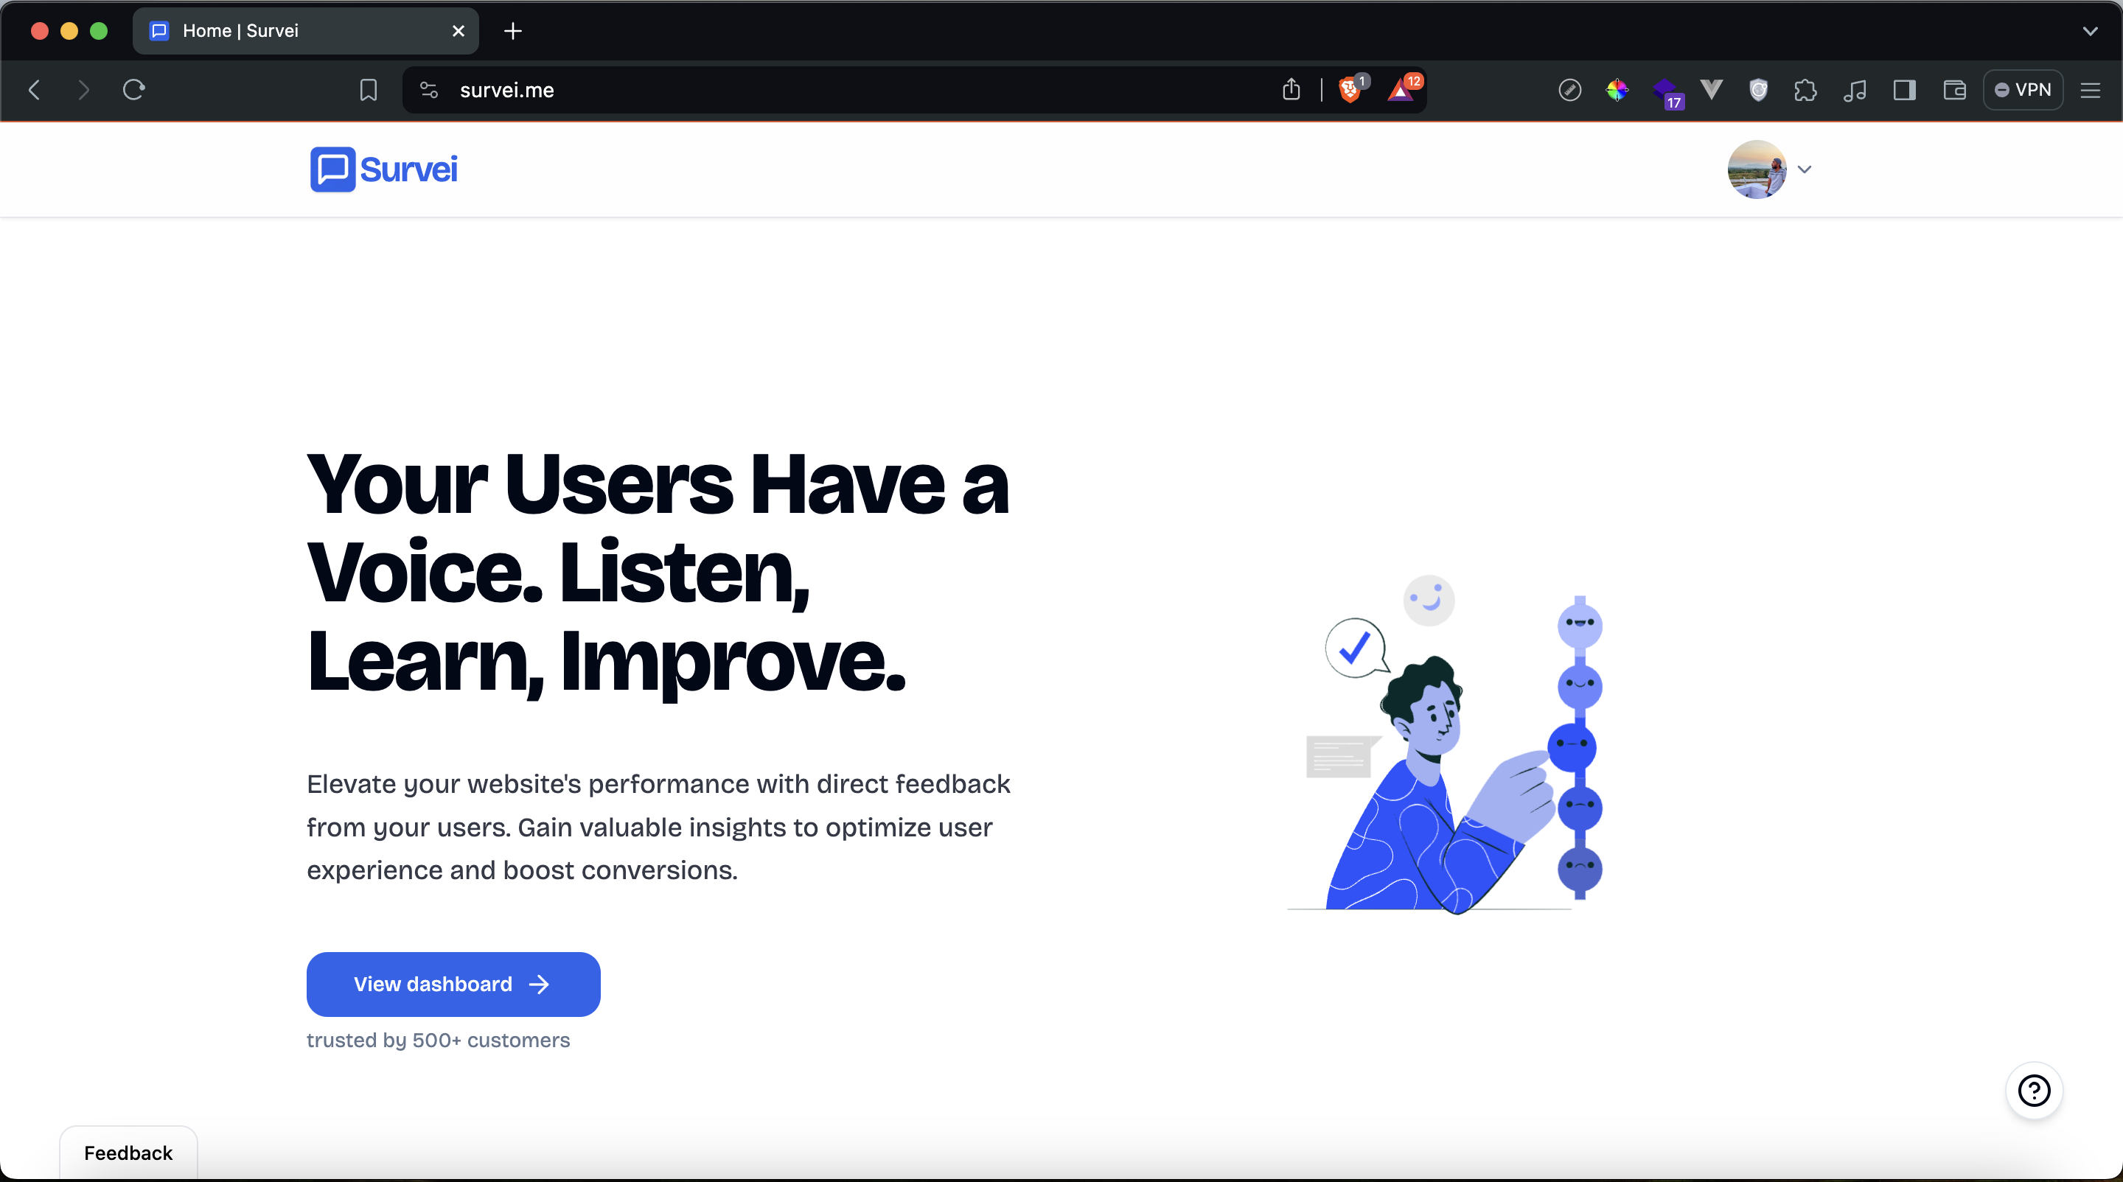Image resolution: width=2123 pixels, height=1182 pixels.
Task: Click the share/export icon in toolbar
Action: pos(1289,90)
